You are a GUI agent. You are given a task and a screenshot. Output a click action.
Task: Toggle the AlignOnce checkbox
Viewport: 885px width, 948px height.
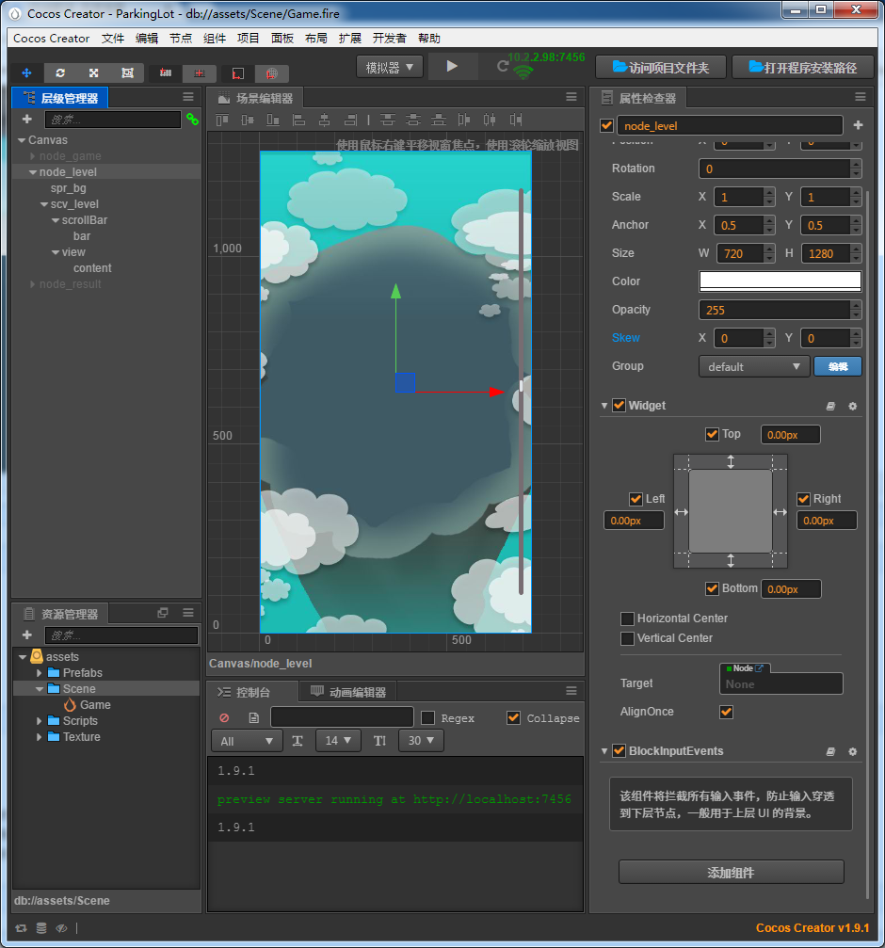point(727,712)
